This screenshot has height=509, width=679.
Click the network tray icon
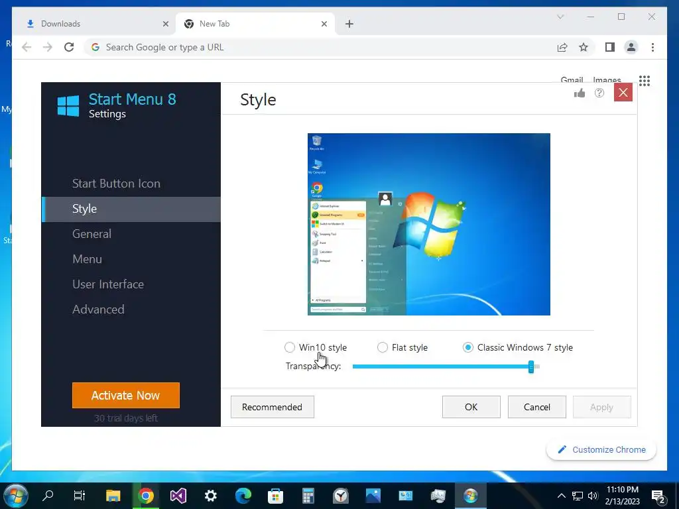578,496
